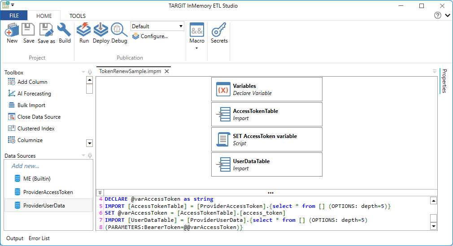Click Add new... data source link

click(25, 166)
